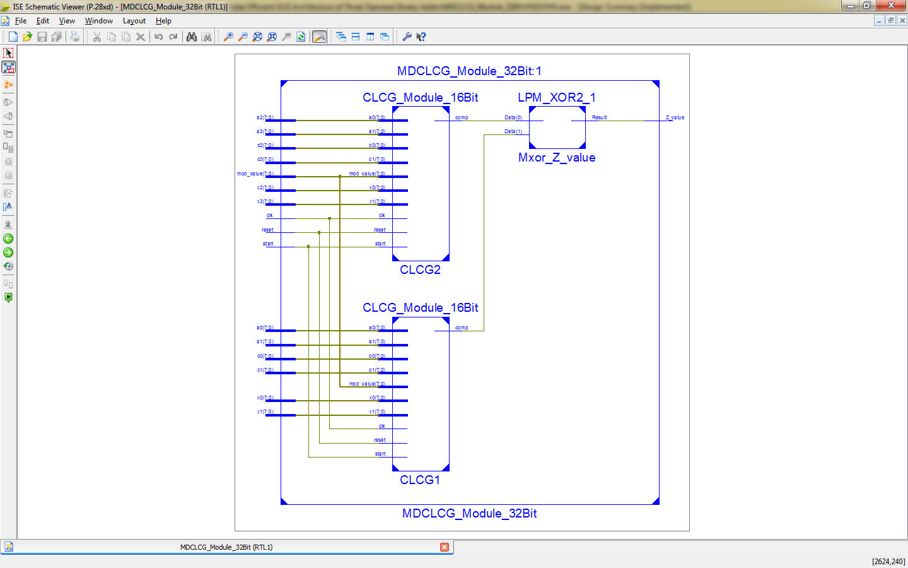Click the comp output of CLCG1
The image size is (908, 568).
[462, 328]
